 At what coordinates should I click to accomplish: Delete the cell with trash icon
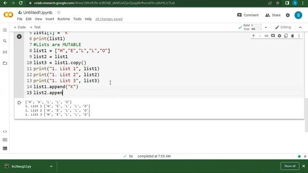coord(292,36)
